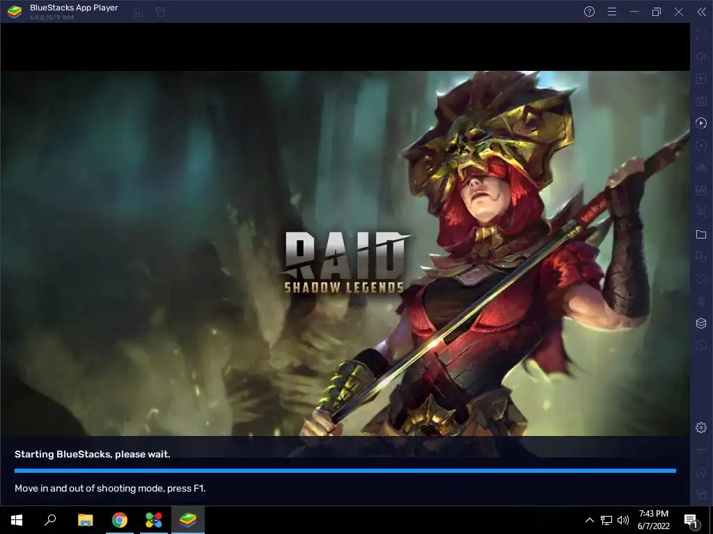713x534 pixels.
Task: Open the clock showing 7:43 PM
Action: tap(653, 520)
